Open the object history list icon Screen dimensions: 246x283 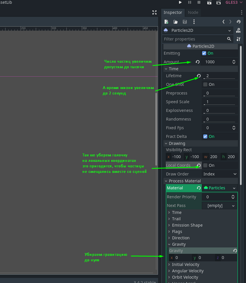[x=239, y=22]
